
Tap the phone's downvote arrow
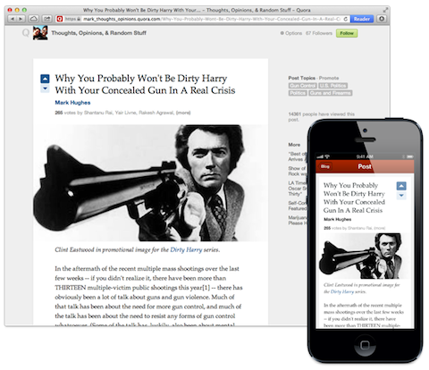tap(401, 196)
